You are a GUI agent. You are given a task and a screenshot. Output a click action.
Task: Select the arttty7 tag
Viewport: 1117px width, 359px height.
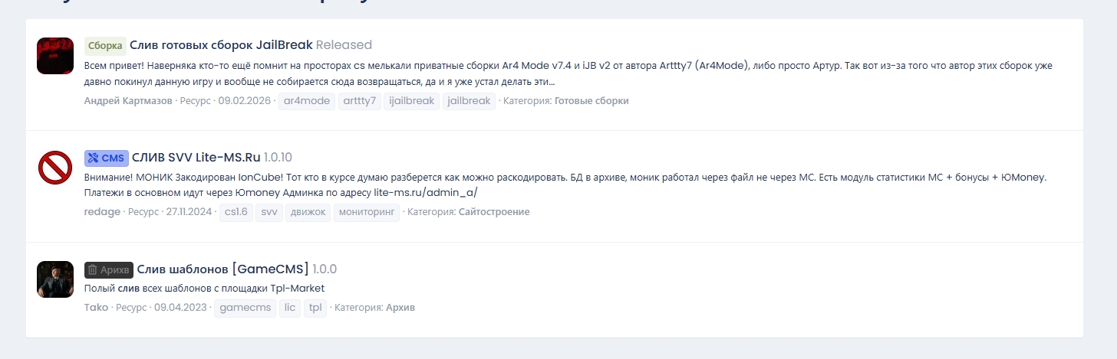359,101
